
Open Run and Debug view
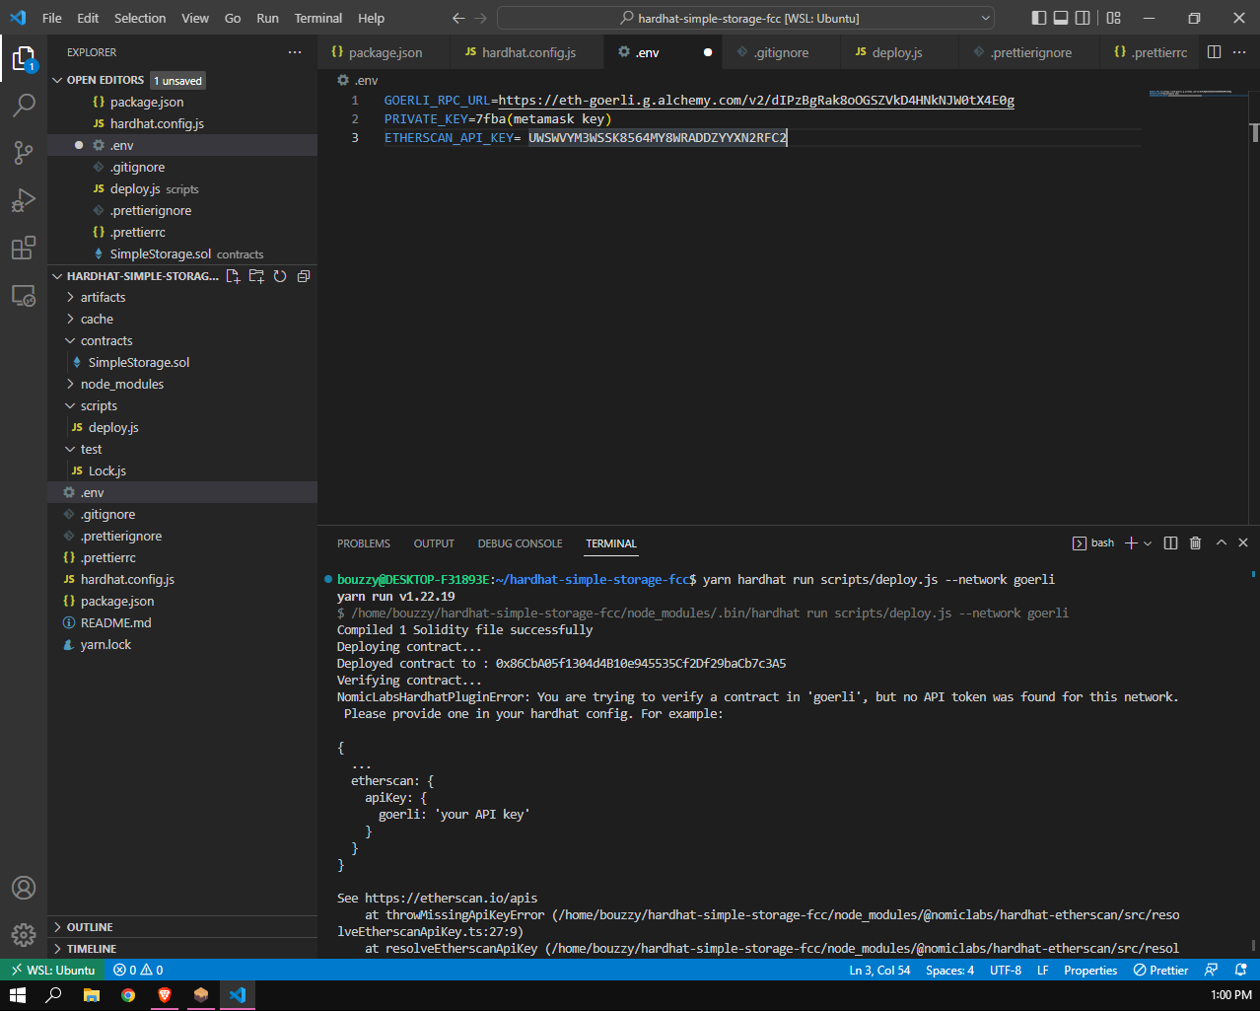[24, 200]
